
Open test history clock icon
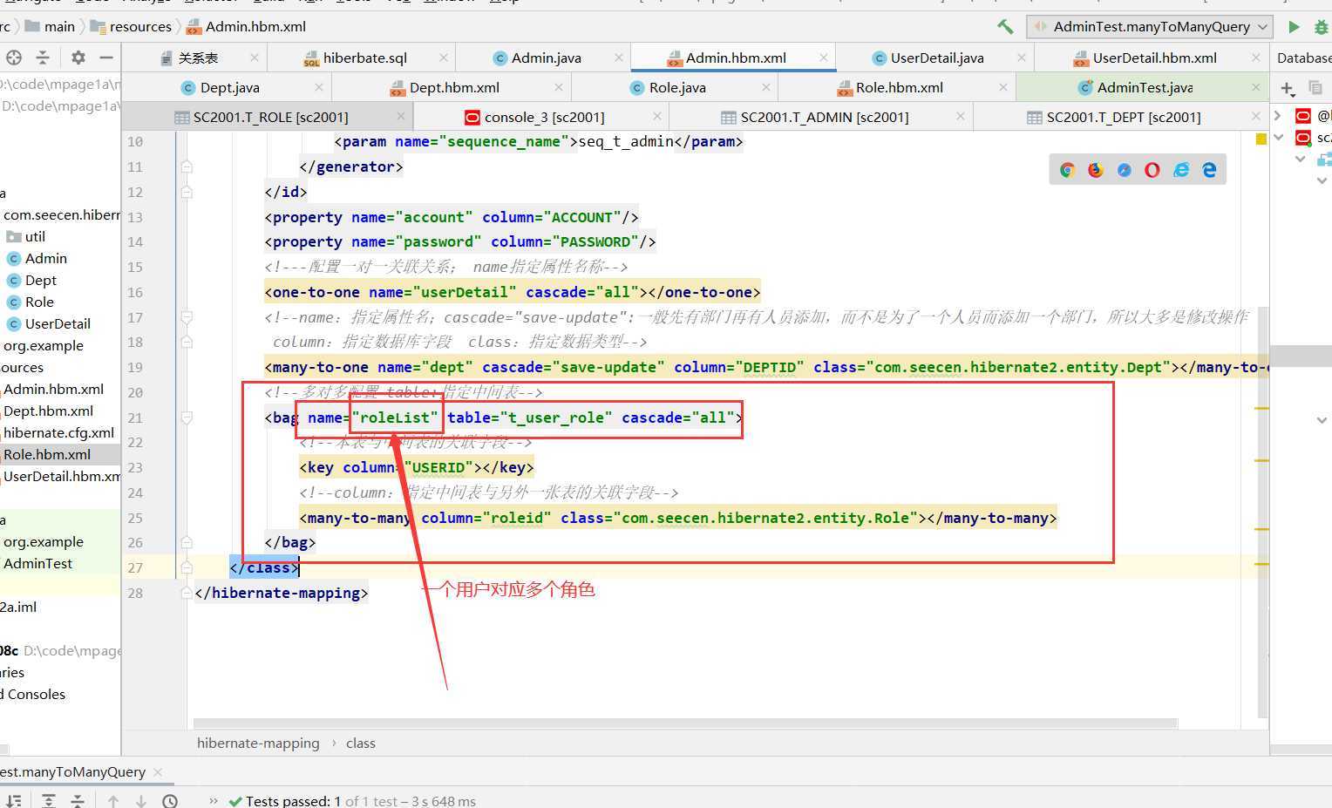[x=170, y=800]
